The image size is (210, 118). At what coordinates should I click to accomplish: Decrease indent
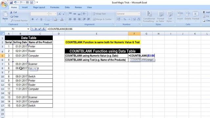84,19
